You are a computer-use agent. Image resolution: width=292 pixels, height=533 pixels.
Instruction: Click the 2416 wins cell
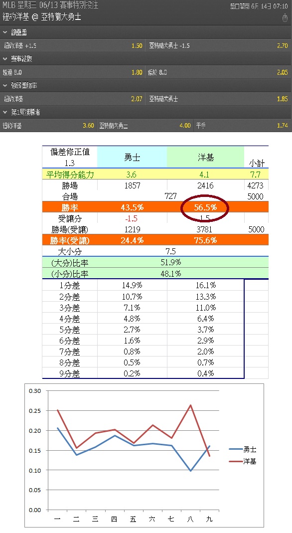[205, 185]
